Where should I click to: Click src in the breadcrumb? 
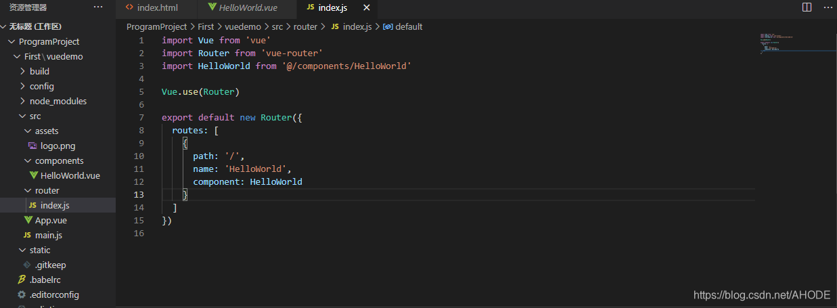[x=277, y=26]
